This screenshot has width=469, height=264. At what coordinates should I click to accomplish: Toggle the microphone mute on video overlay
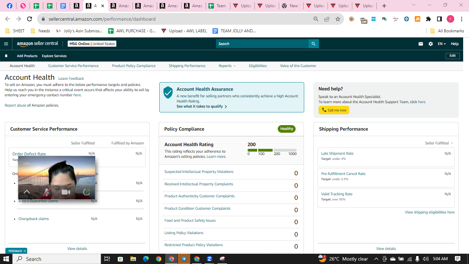46,192
